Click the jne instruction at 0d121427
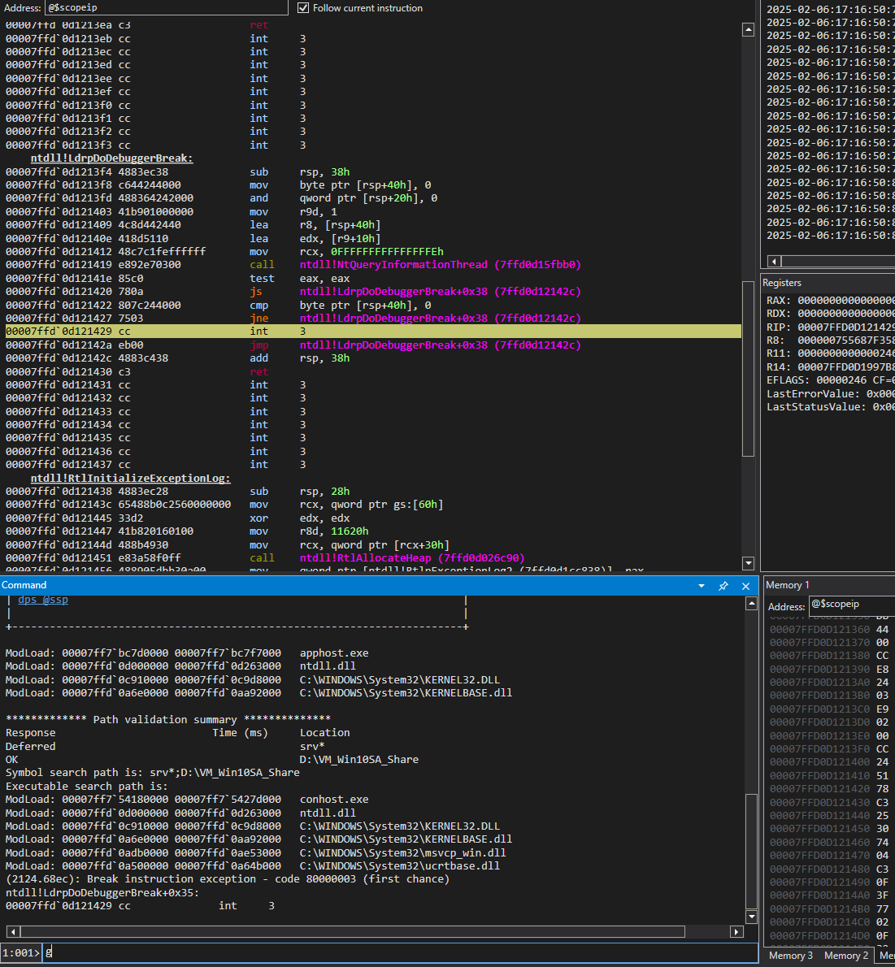895x967 pixels. click(x=293, y=319)
